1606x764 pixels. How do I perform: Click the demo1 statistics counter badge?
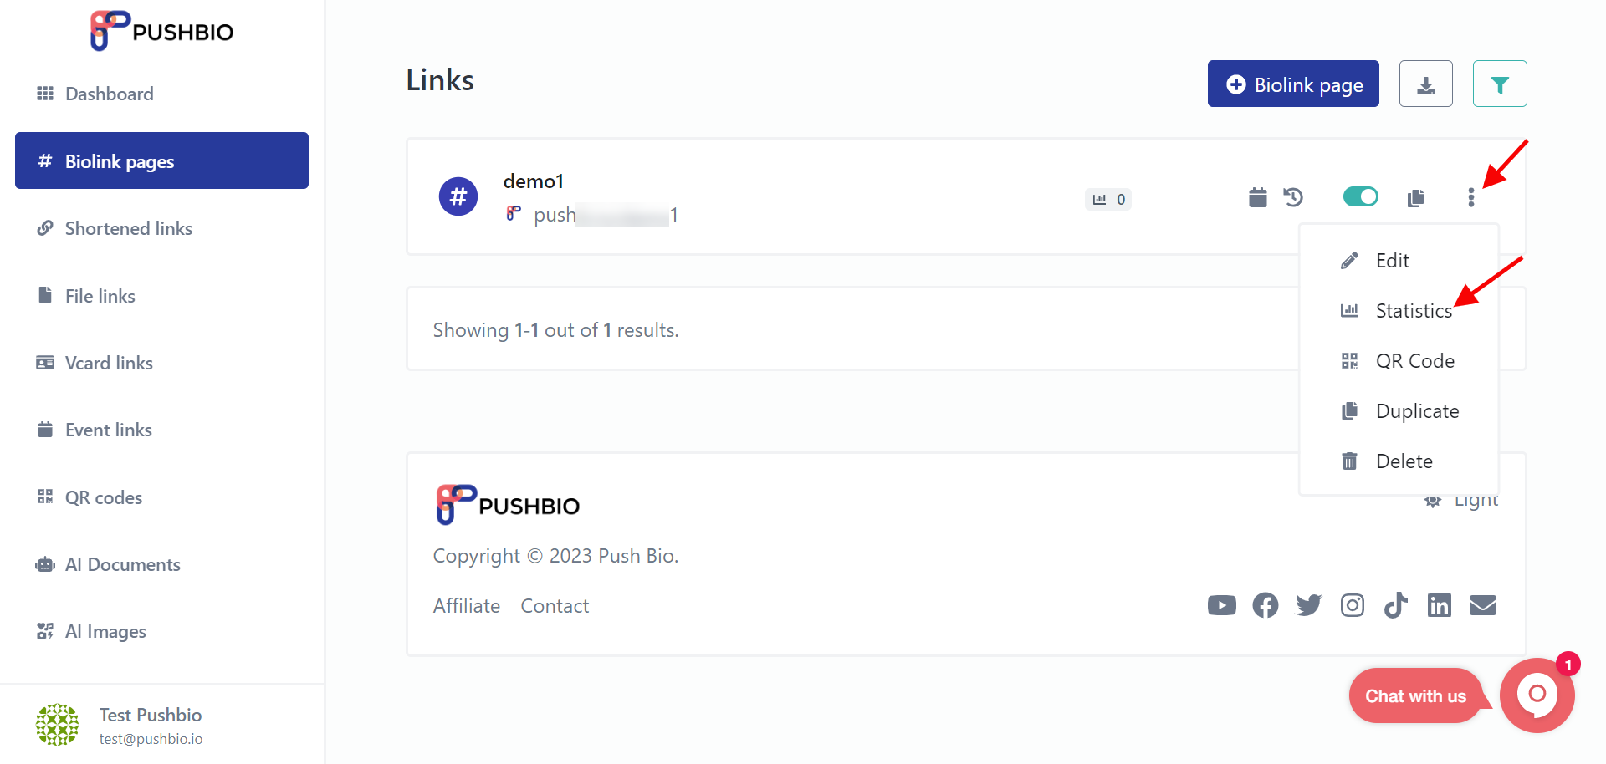[x=1108, y=199]
